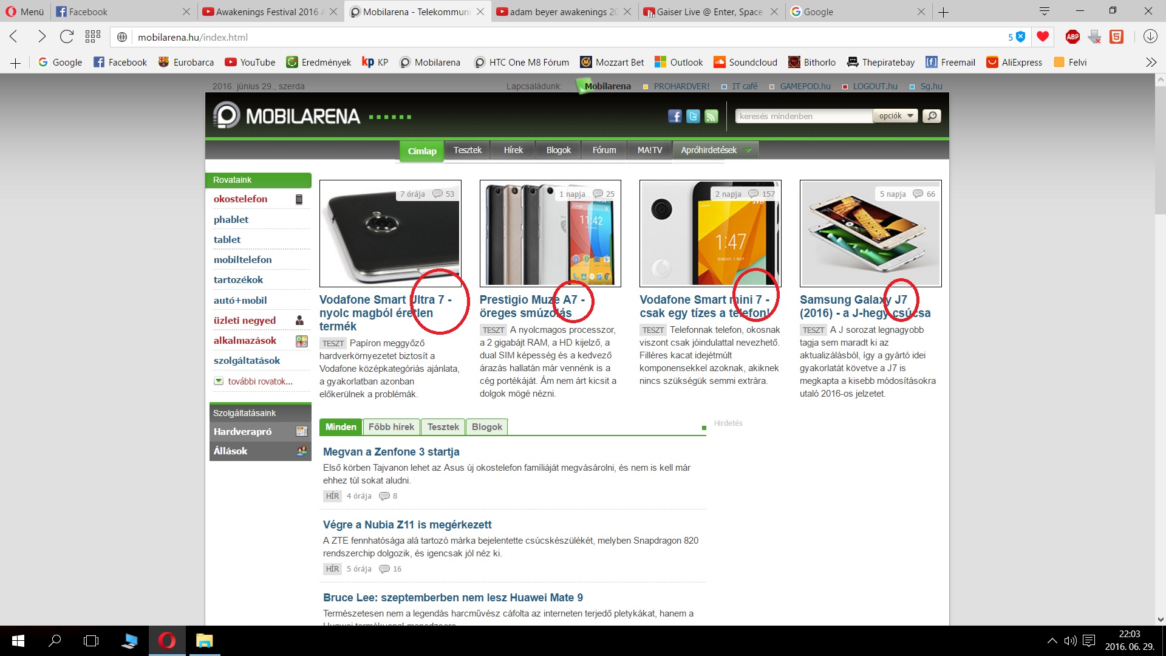Click the Mobilarena Facebook icon
Viewport: 1166px width, 656px height.
675,116
